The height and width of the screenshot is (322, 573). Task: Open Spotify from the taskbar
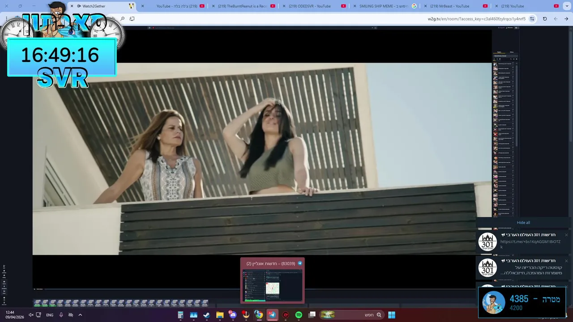pos(299,315)
